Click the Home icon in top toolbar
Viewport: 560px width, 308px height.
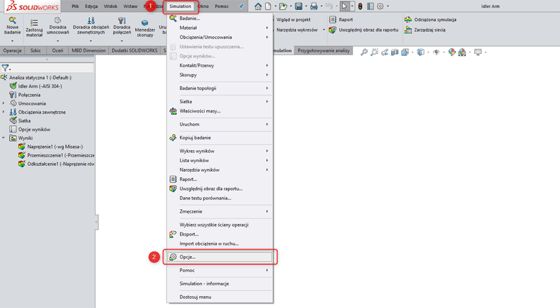pos(258,6)
